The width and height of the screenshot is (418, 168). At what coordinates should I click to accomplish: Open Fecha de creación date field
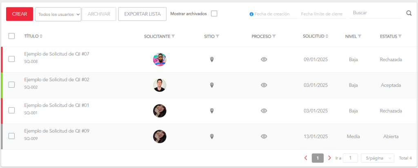click(274, 14)
